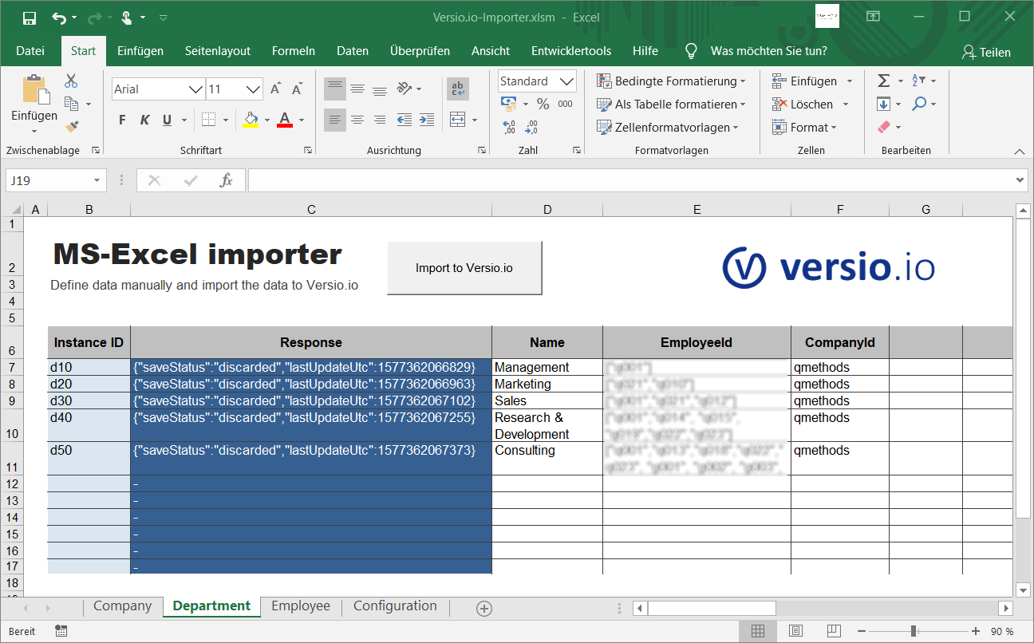Apply yellow fill color bucket
1034x643 pixels.
pos(251,120)
